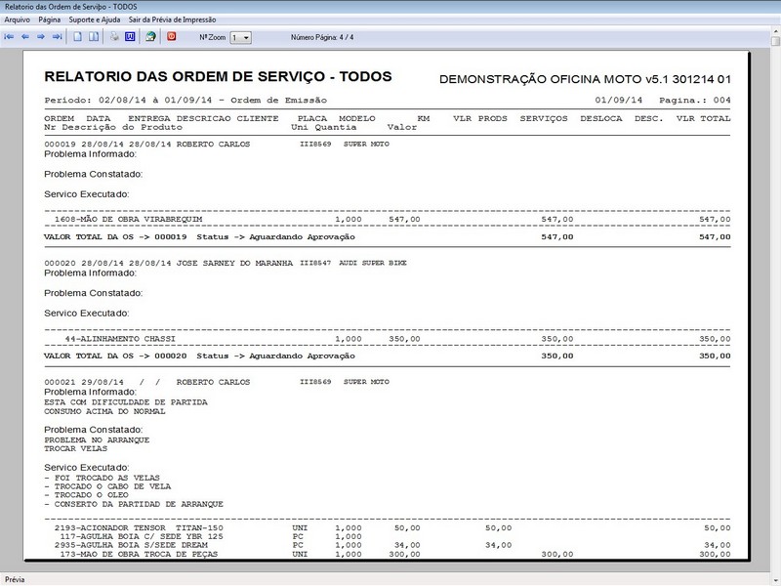Click the VLR TOTAL column header
Viewport: 781px width, 586px height.
[x=703, y=118]
